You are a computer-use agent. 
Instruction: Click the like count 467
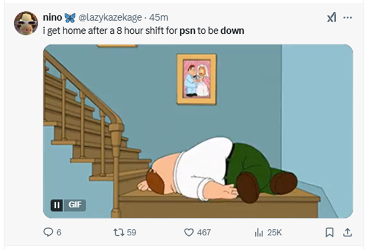click(204, 232)
